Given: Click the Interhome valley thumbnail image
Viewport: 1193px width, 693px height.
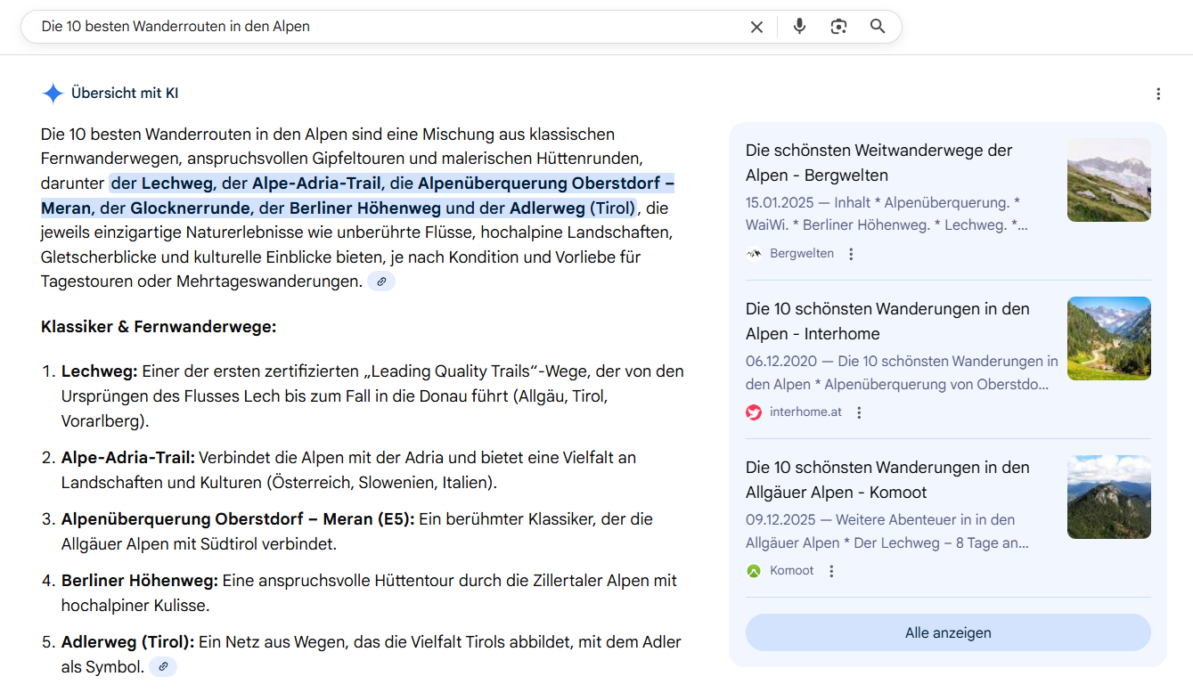Looking at the screenshot, I should pos(1108,338).
